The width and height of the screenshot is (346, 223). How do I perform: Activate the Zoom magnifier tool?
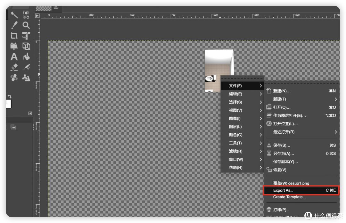[26, 25]
